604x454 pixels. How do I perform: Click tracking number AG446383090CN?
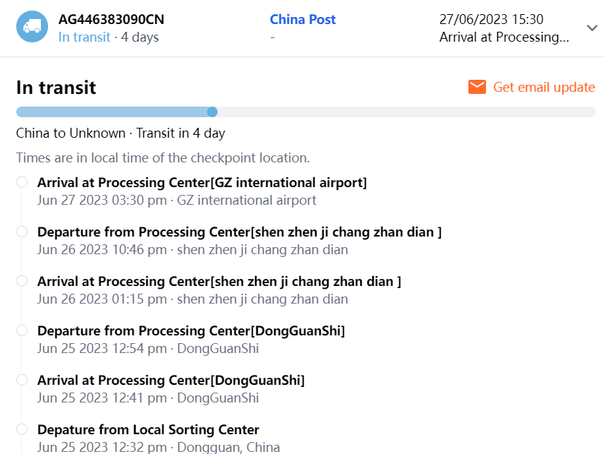111,20
